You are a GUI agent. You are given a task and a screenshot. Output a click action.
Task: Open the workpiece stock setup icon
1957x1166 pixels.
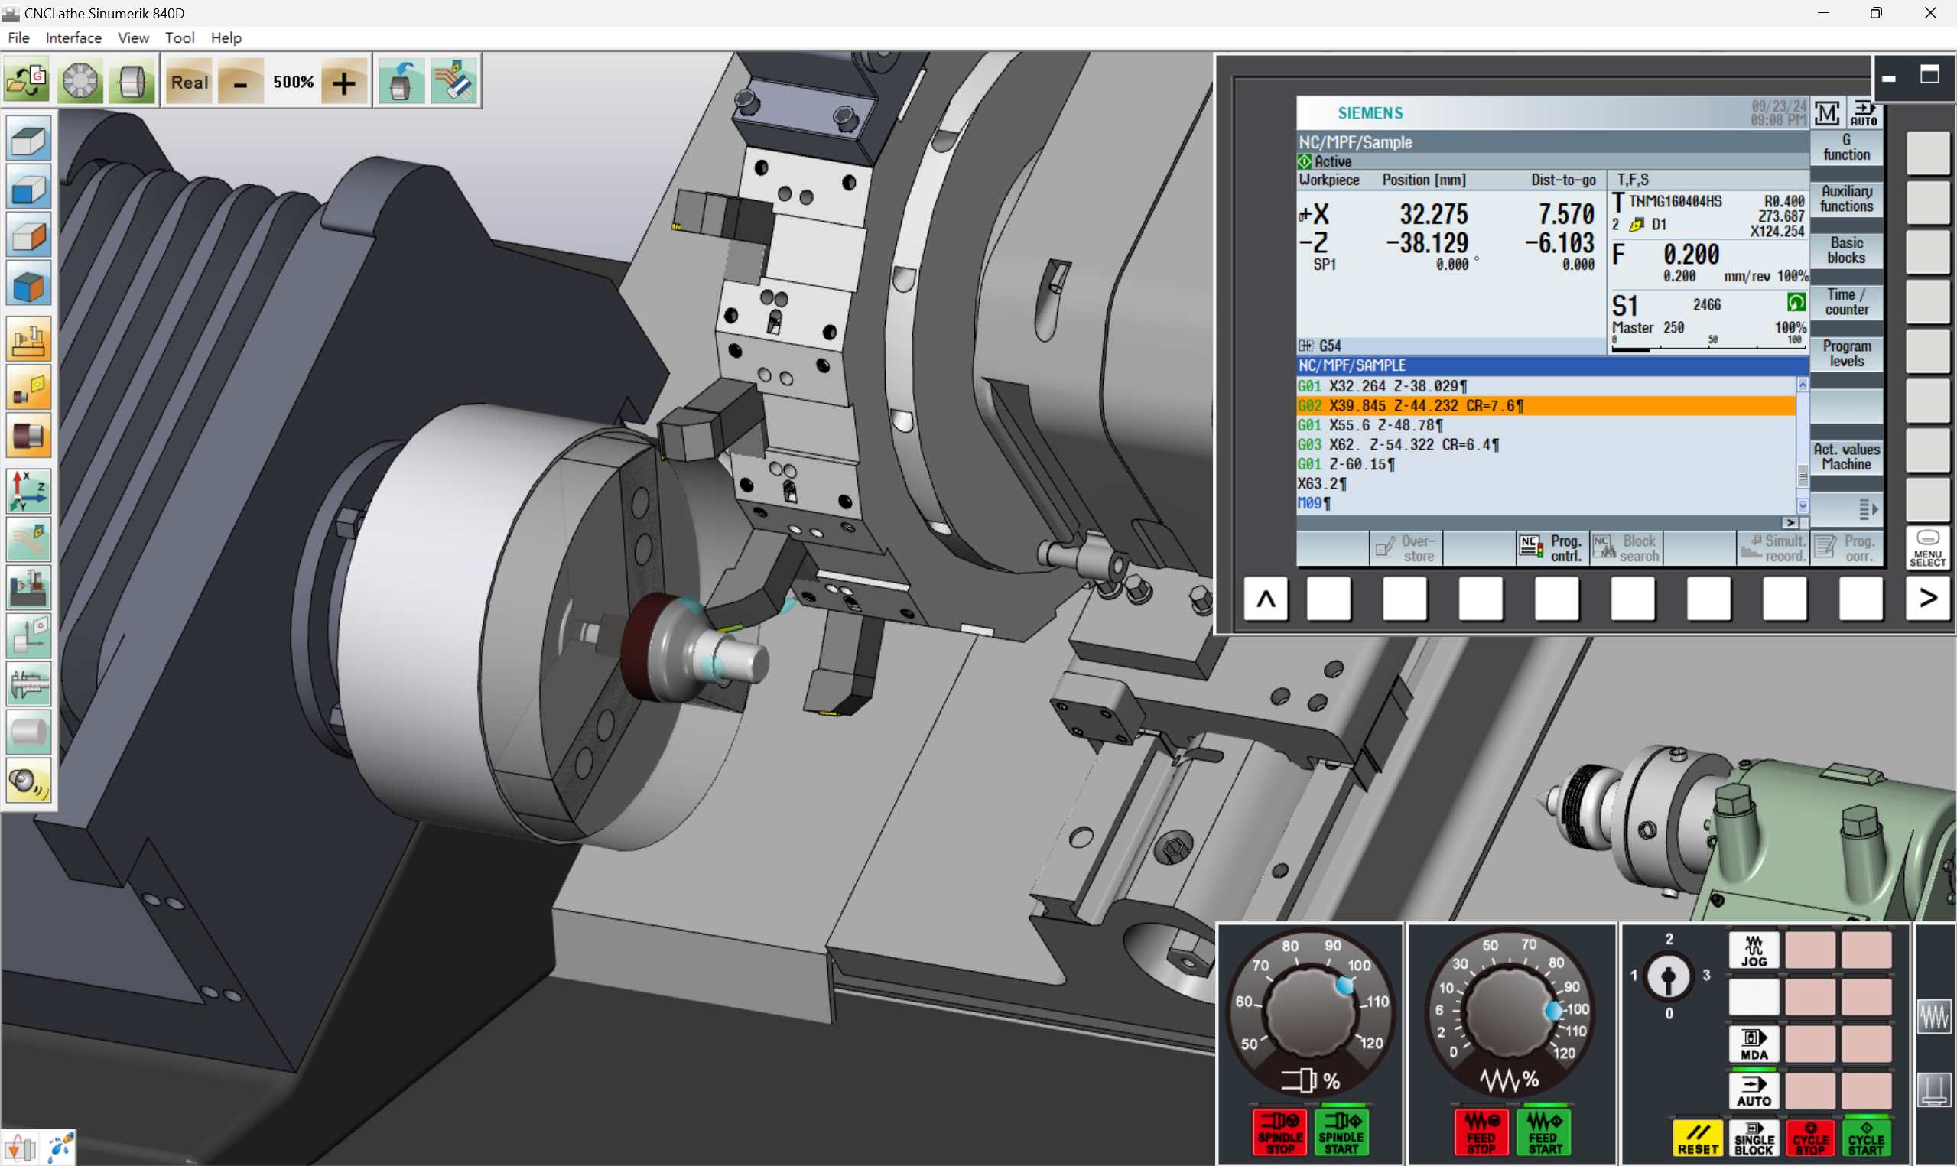coord(132,81)
